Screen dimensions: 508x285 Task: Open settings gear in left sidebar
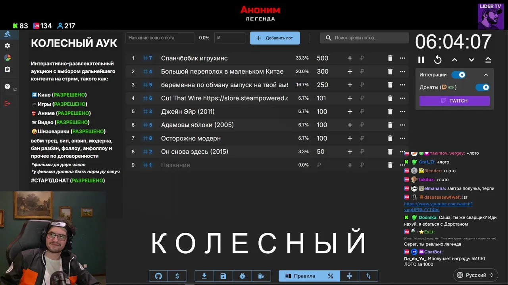(7, 46)
